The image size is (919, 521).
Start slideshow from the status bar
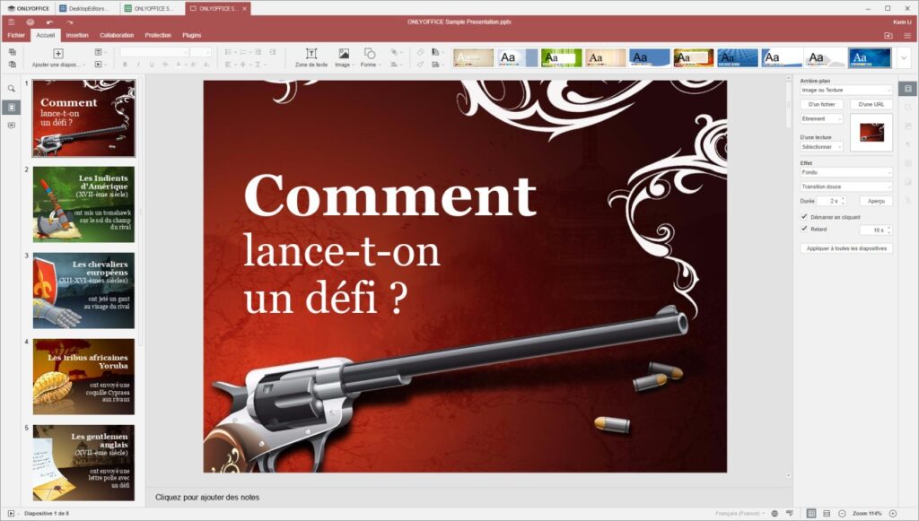click(x=11, y=514)
